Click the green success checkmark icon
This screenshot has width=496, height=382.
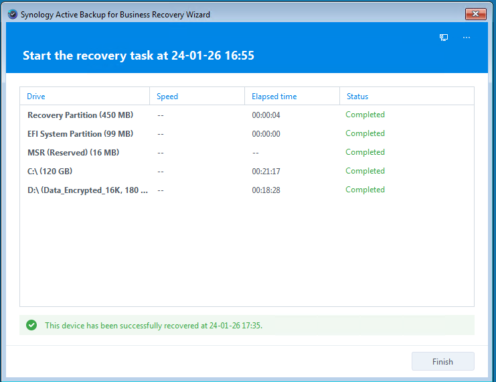point(31,325)
